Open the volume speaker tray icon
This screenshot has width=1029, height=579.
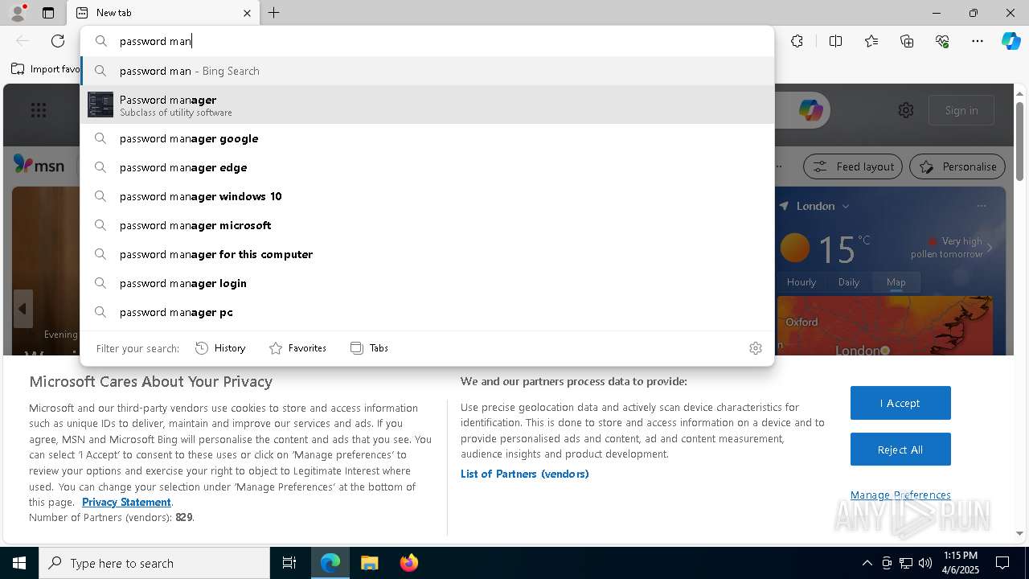[925, 563]
